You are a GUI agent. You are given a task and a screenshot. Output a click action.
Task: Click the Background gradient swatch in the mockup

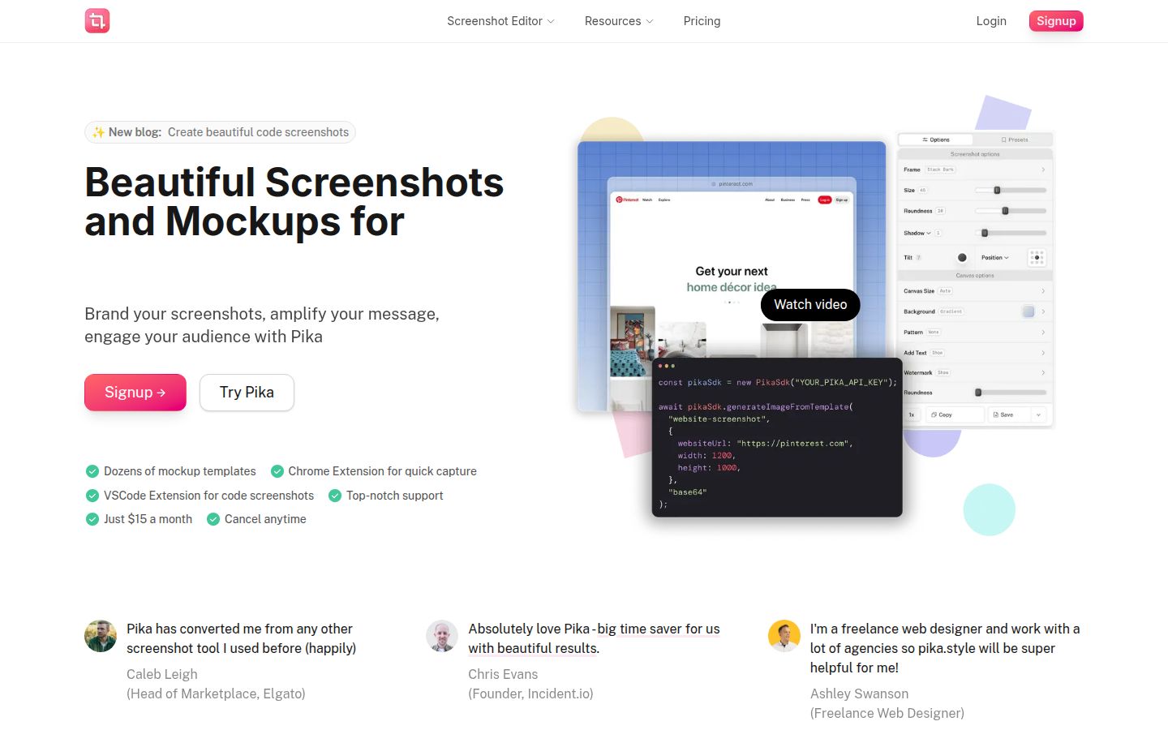tap(1028, 311)
